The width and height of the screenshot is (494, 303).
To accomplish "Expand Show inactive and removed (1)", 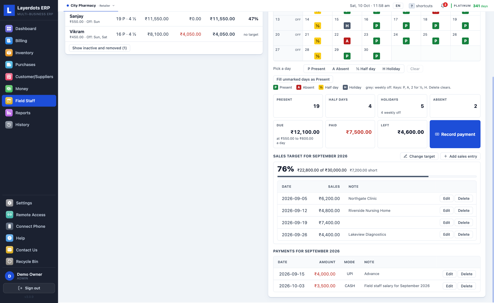I will [100, 48].
